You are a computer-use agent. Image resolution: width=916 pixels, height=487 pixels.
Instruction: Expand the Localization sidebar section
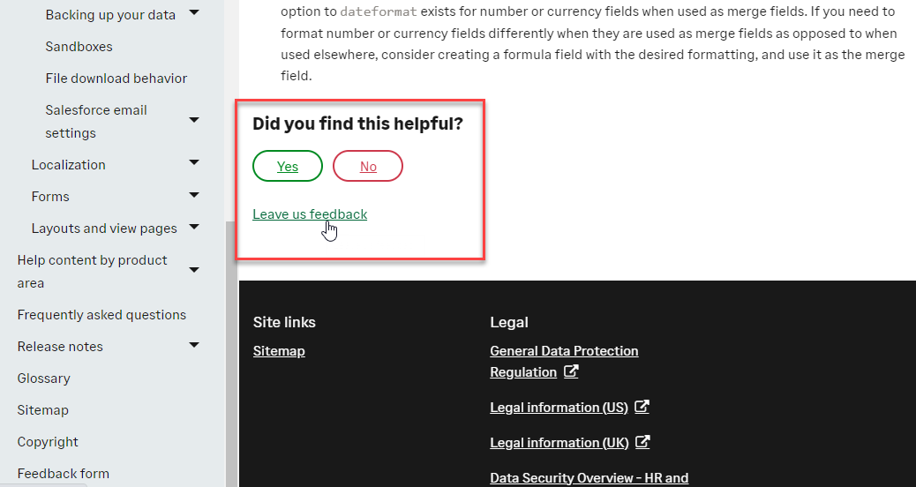click(x=194, y=163)
